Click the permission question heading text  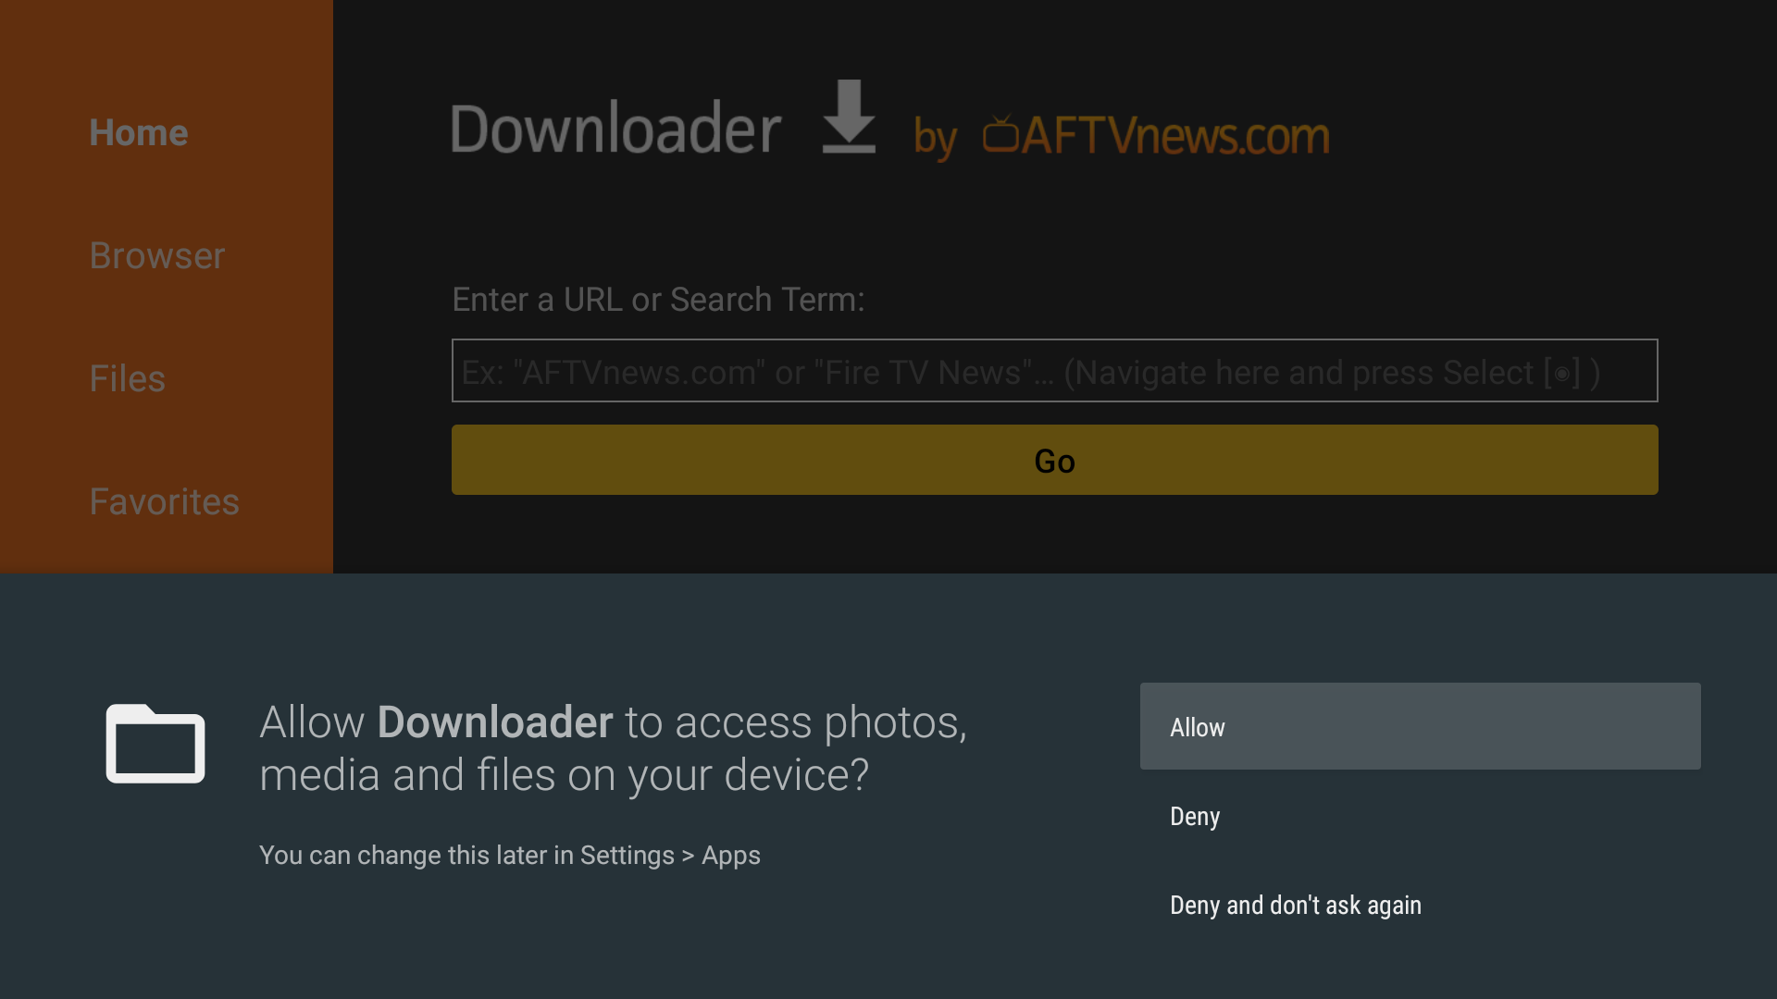[x=613, y=748]
